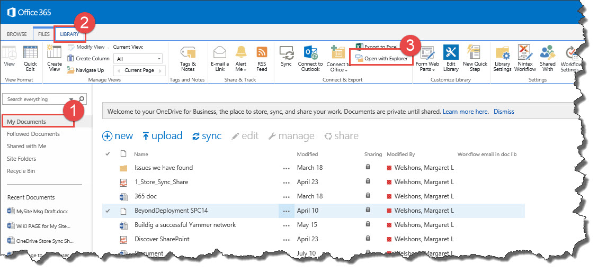Switch to the FILES ribbon tab
Viewport: 598px width, 273px height.
[x=44, y=34]
